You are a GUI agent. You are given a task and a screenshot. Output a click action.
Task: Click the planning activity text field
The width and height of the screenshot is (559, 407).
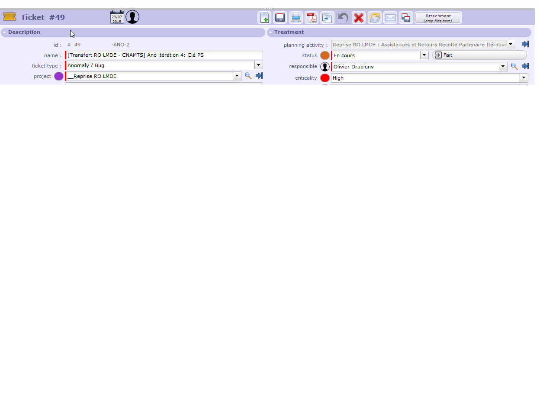coord(419,45)
